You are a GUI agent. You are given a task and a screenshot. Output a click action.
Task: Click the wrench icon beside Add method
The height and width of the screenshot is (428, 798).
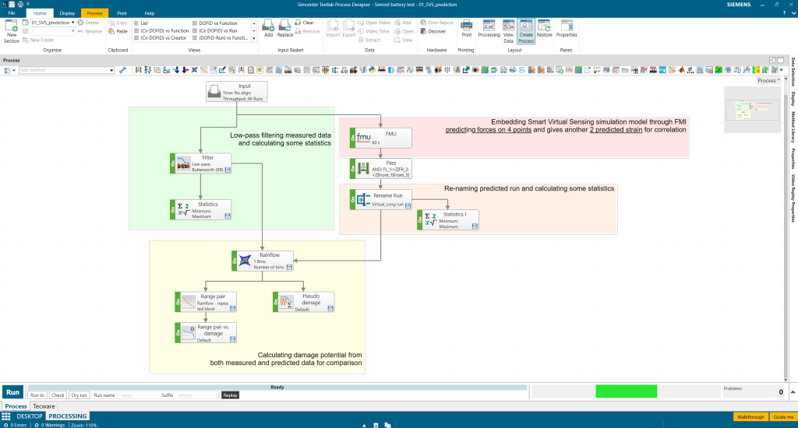coord(122,70)
